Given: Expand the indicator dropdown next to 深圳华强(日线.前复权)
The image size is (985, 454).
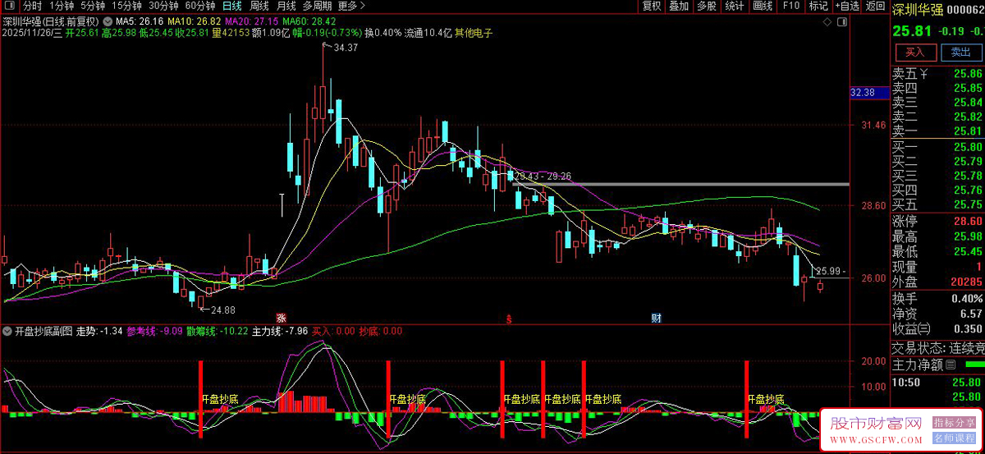Looking at the screenshot, I should pyautogui.click(x=108, y=20).
